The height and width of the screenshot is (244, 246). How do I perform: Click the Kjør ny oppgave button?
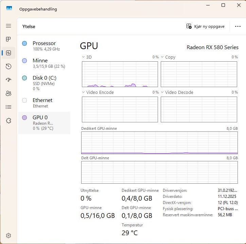point(206,26)
